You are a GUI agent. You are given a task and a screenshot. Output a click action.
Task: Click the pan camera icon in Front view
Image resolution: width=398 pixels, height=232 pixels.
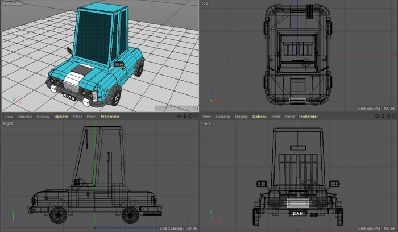[x=378, y=116]
